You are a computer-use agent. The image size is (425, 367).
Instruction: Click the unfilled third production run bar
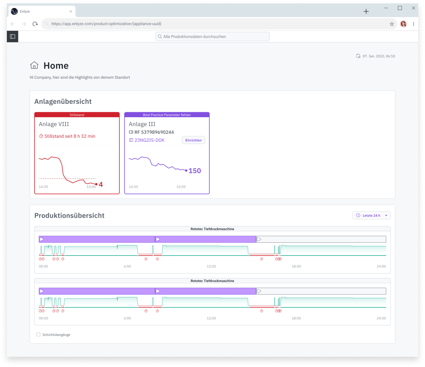click(321, 239)
